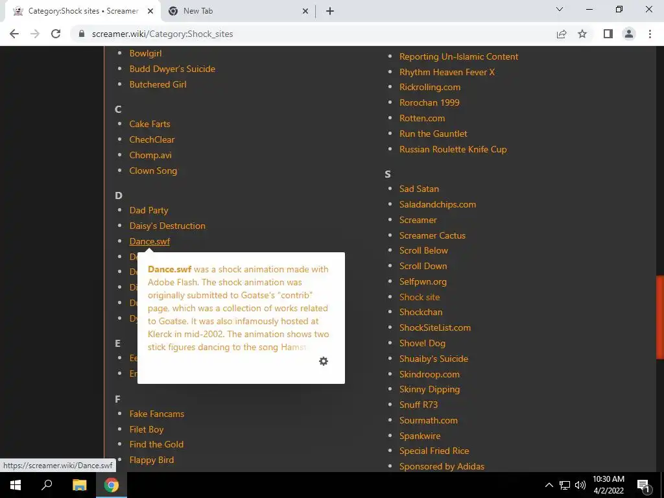The height and width of the screenshot is (498, 664).
Task: Reload the current page
Action: point(56,34)
